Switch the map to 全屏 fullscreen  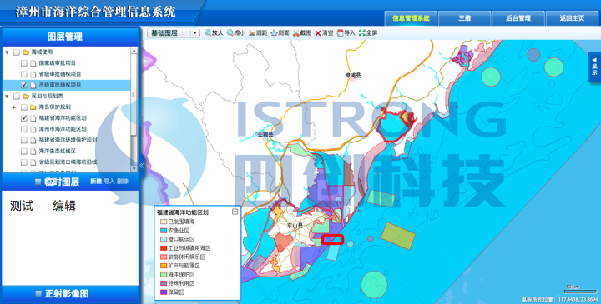(x=368, y=32)
